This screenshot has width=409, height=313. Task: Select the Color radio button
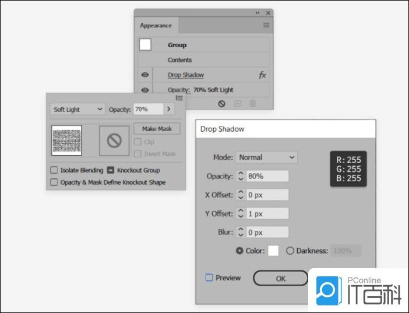[239, 251]
